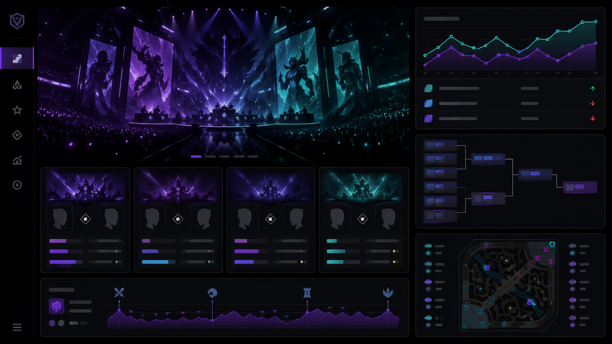Open the purple team shield in timeline panel
Image resolution: width=612 pixels, height=344 pixels.
click(x=56, y=306)
